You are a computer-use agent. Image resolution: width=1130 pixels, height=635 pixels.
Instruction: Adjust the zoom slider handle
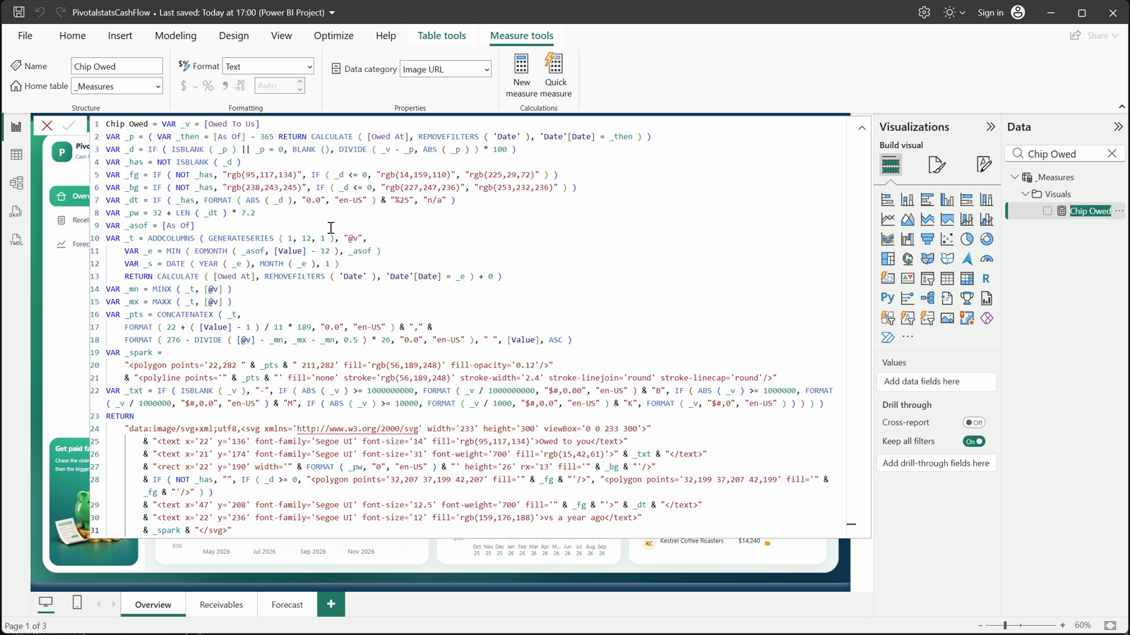tap(1005, 625)
